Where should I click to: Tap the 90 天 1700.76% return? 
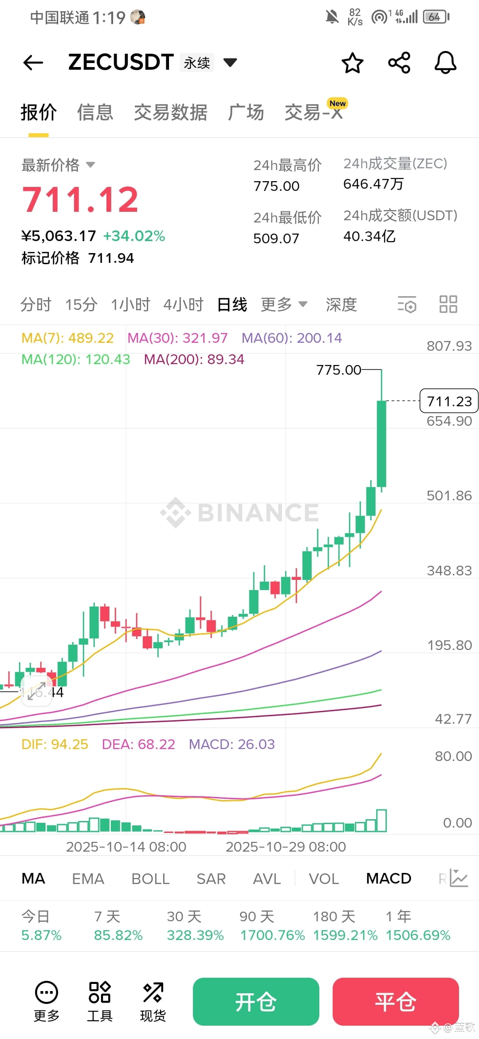pos(272,926)
